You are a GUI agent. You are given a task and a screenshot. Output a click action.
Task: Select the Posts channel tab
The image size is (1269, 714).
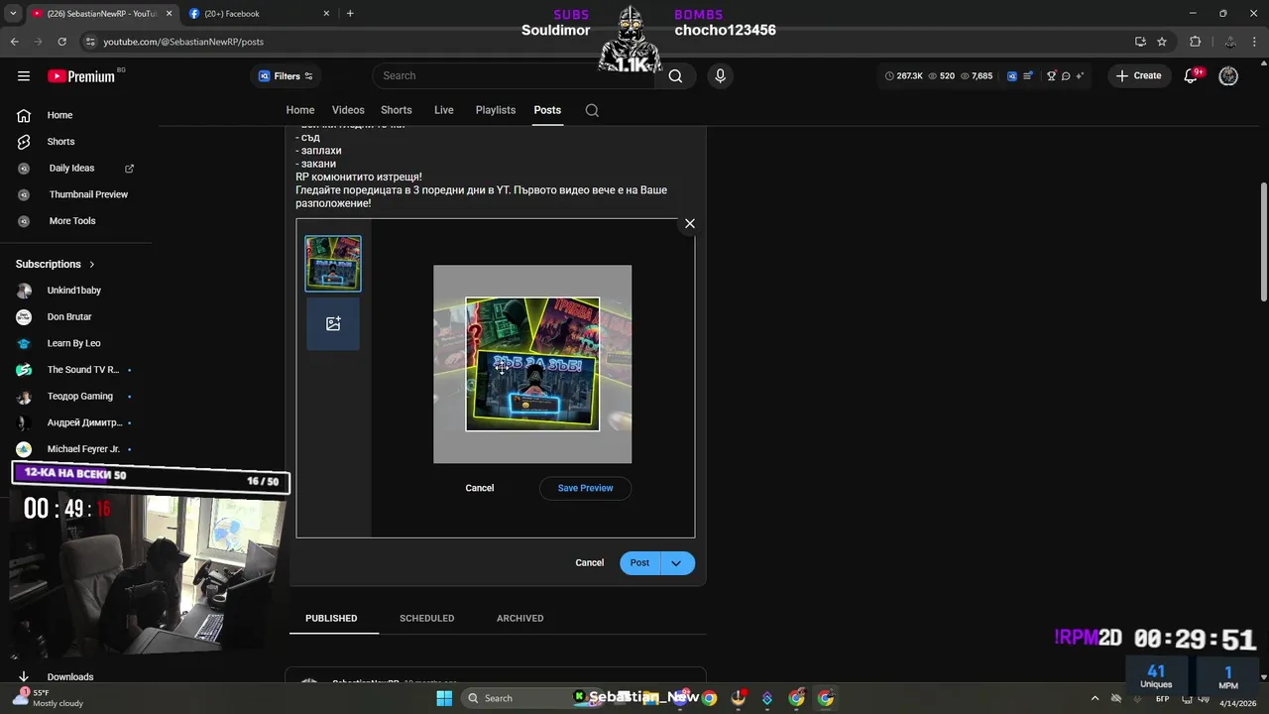click(x=547, y=110)
